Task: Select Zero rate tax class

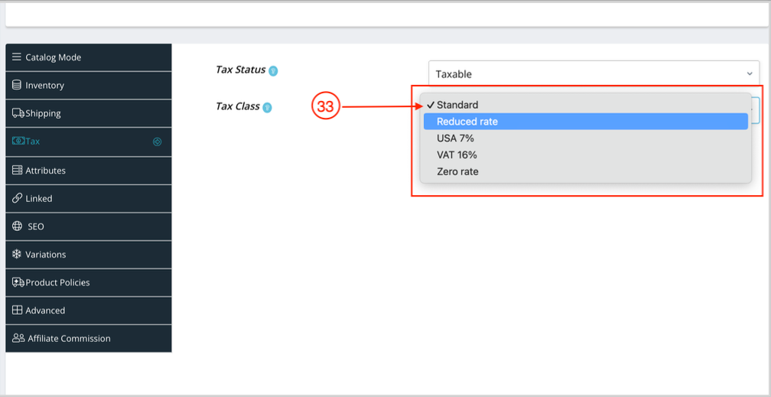Action: pos(457,172)
